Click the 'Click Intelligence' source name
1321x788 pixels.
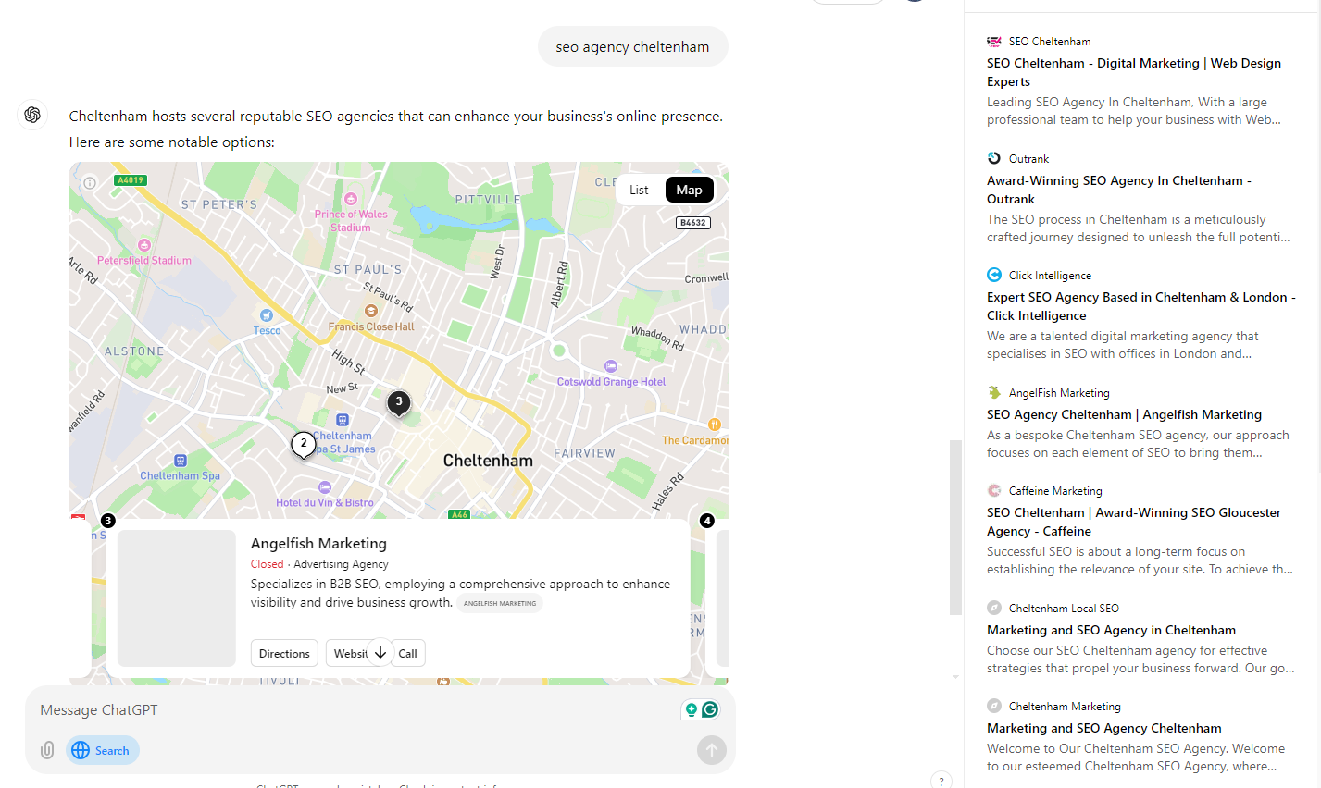point(1050,275)
